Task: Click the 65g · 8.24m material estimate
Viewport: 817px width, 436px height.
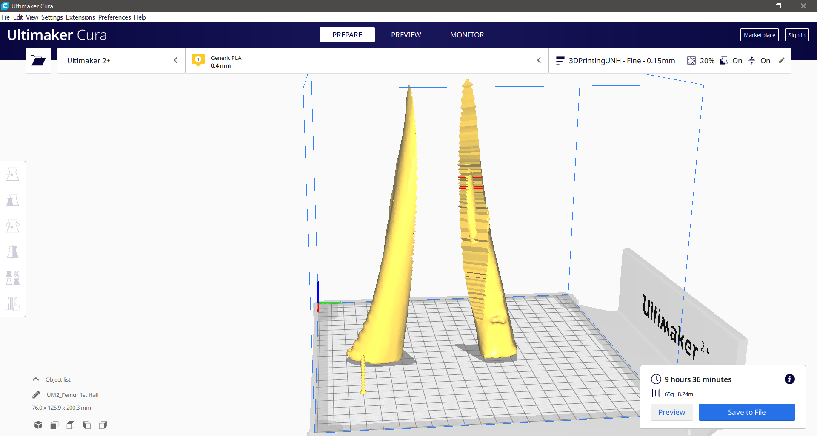Action: [x=679, y=394]
